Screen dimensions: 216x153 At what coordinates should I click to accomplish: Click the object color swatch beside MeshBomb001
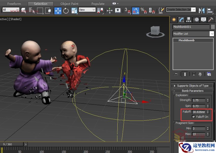pos(213,27)
